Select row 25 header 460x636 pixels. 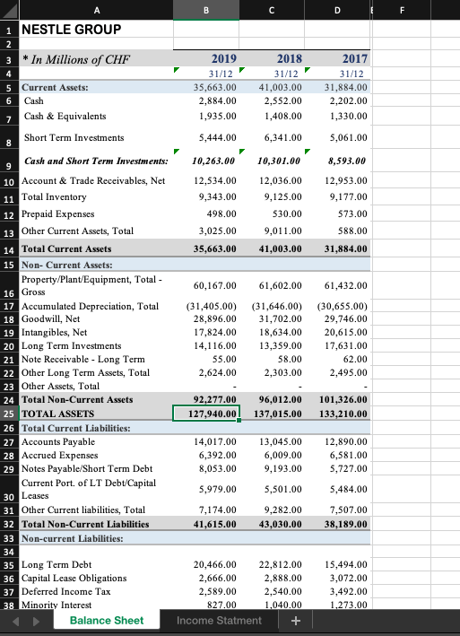9,414
